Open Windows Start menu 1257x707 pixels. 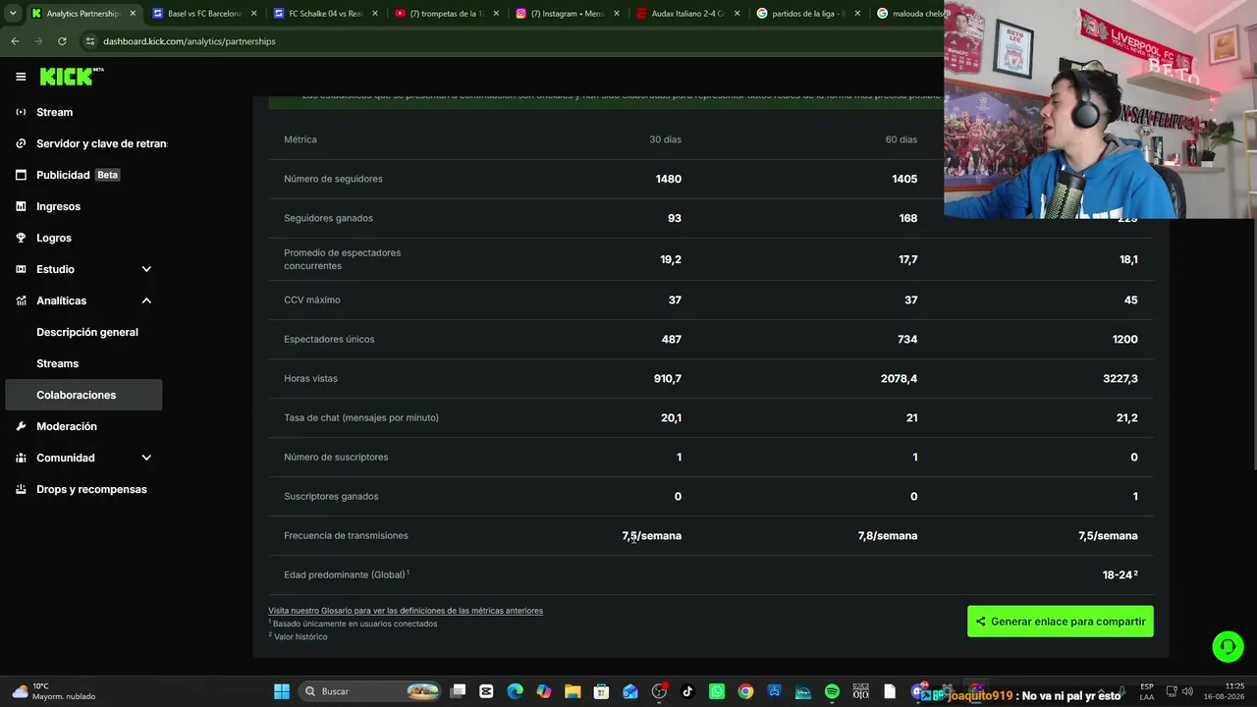click(x=282, y=691)
